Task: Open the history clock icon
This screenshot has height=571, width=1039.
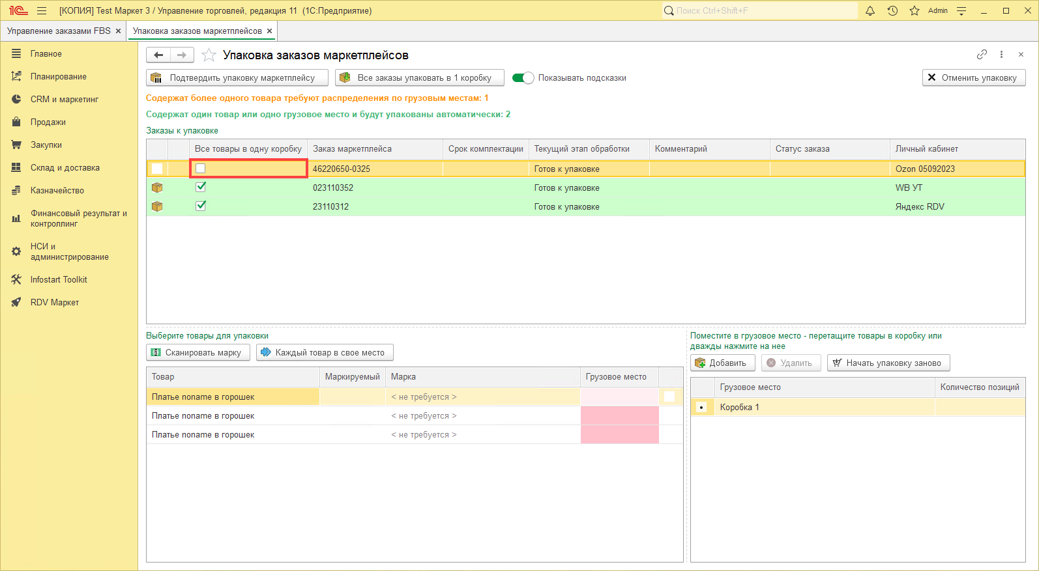Action: [x=892, y=10]
